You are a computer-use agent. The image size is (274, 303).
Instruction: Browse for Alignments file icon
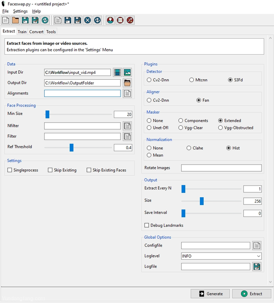(127, 93)
